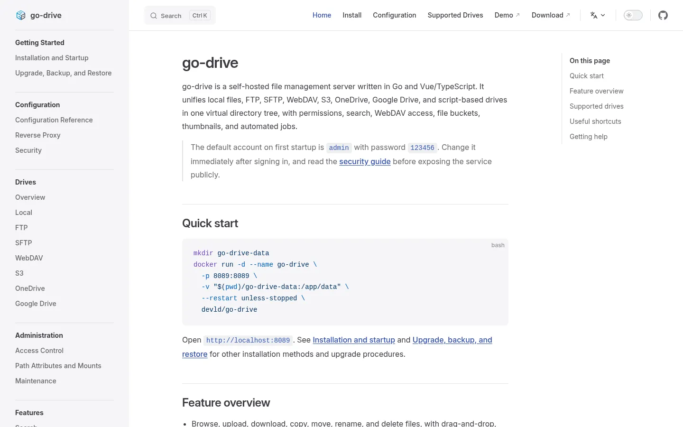Click the http://localhost:8089 inline code
The width and height of the screenshot is (683, 427).
click(x=248, y=340)
